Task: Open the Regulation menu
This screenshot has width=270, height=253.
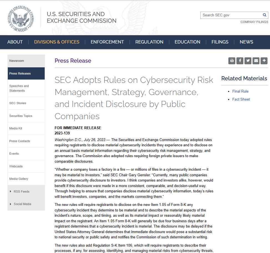Action: (149, 42)
